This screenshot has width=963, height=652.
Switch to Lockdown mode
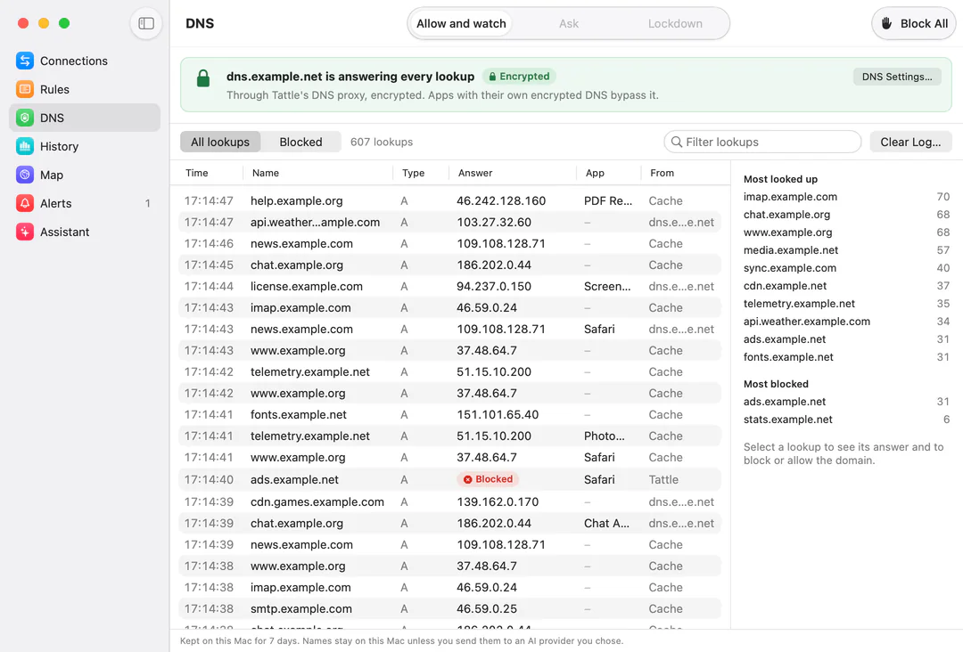675,23
